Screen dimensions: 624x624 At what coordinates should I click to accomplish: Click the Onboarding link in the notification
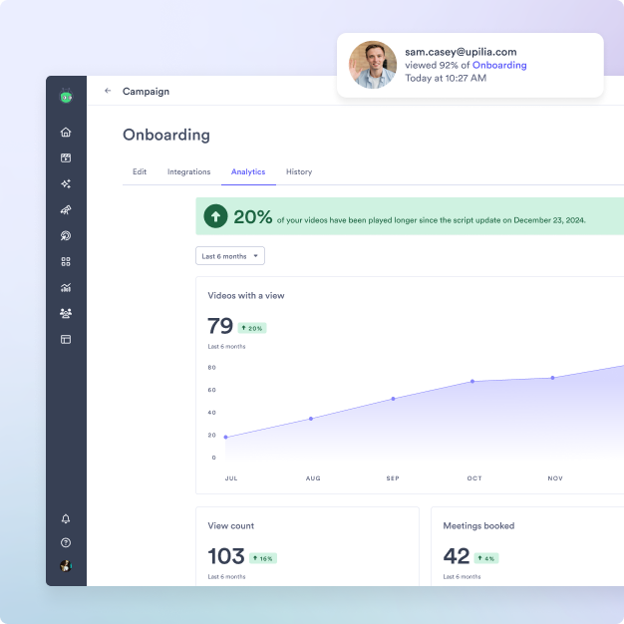[x=499, y=65]
